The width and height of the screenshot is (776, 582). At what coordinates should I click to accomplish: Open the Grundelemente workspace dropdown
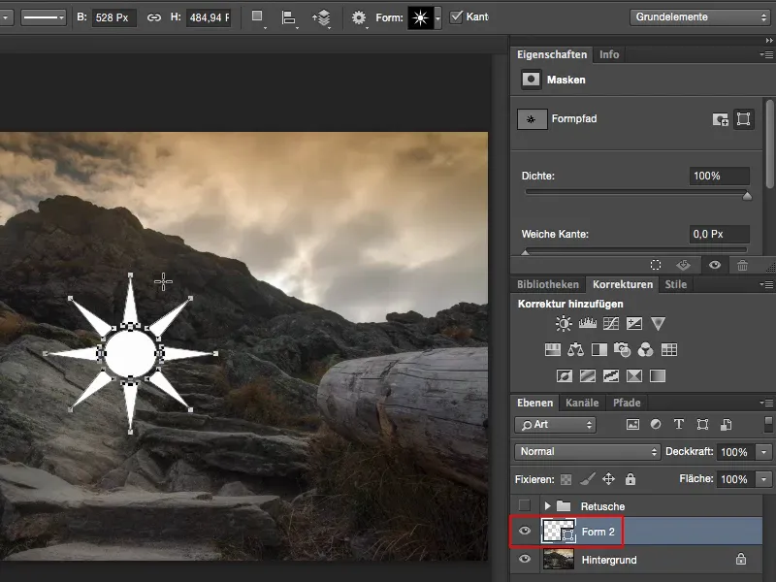click(x=698, y=17)
